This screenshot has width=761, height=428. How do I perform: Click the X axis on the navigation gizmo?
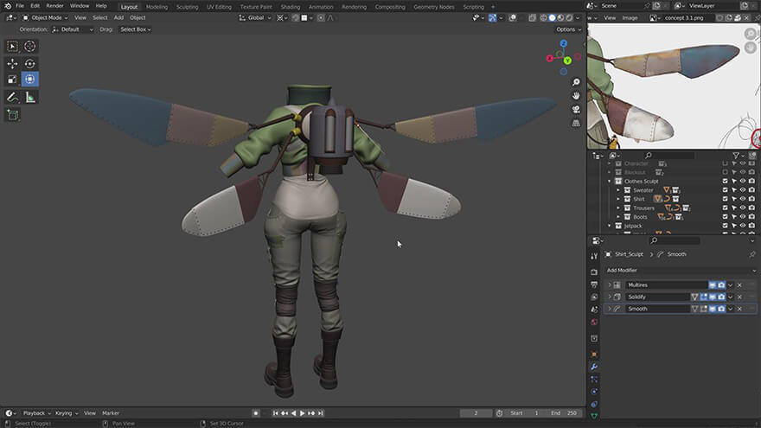click(550, 58)
